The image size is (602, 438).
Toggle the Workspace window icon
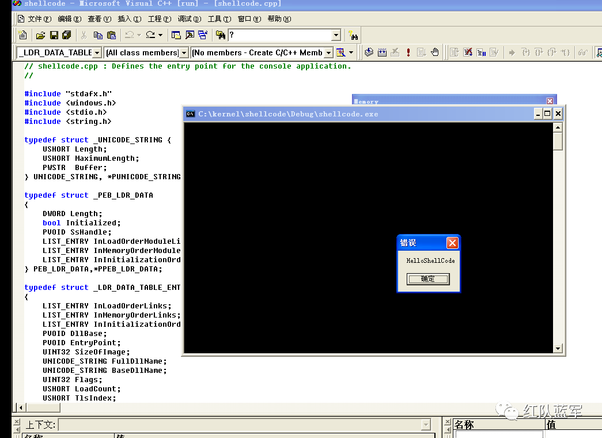(176, 35)
